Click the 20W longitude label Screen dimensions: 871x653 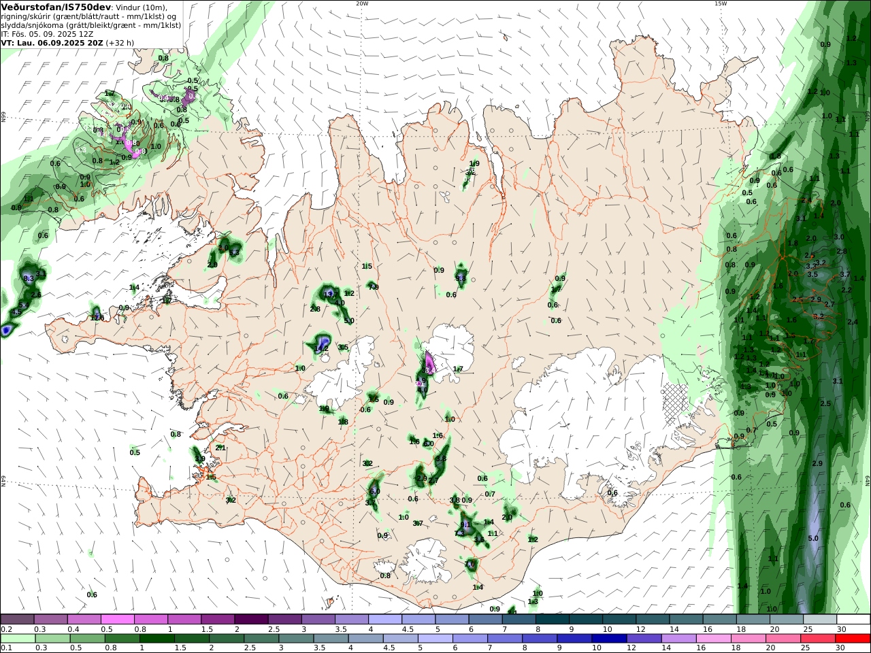(x=362, y=3)
